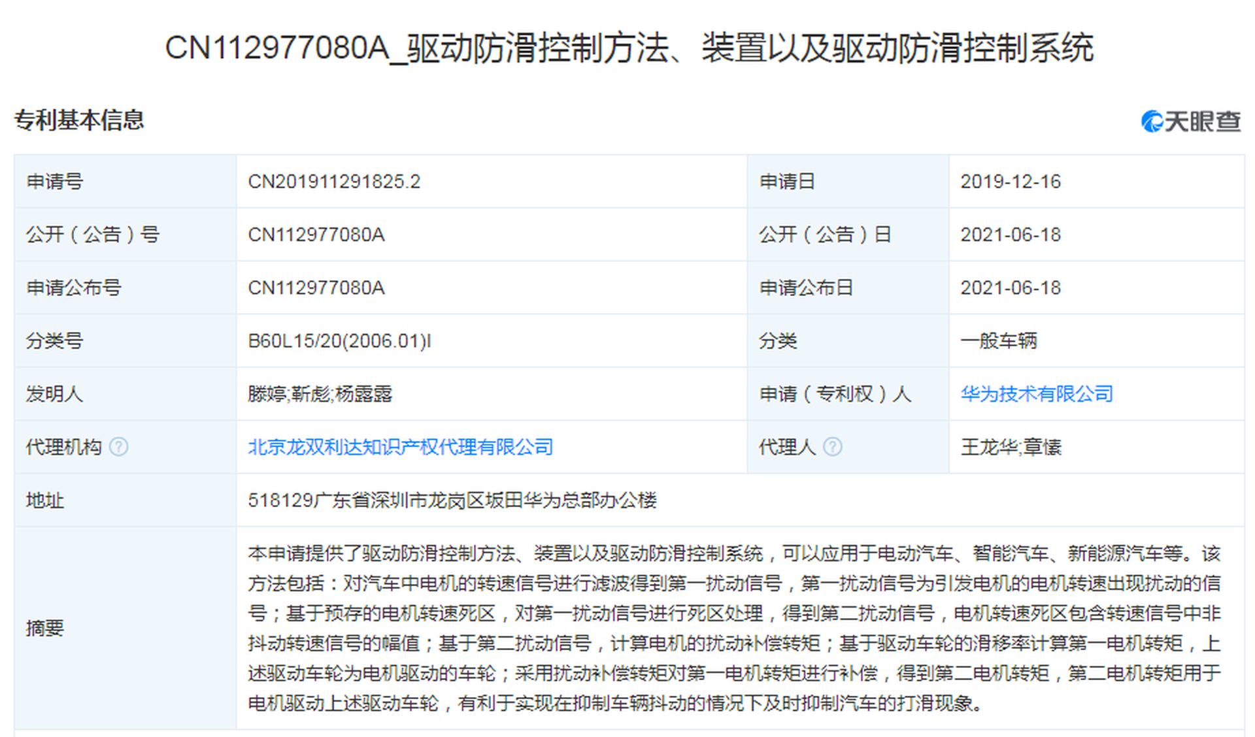Click the 申请公布日 label cell
Viewport: 1255px width, 737px height.
[848, 287]
